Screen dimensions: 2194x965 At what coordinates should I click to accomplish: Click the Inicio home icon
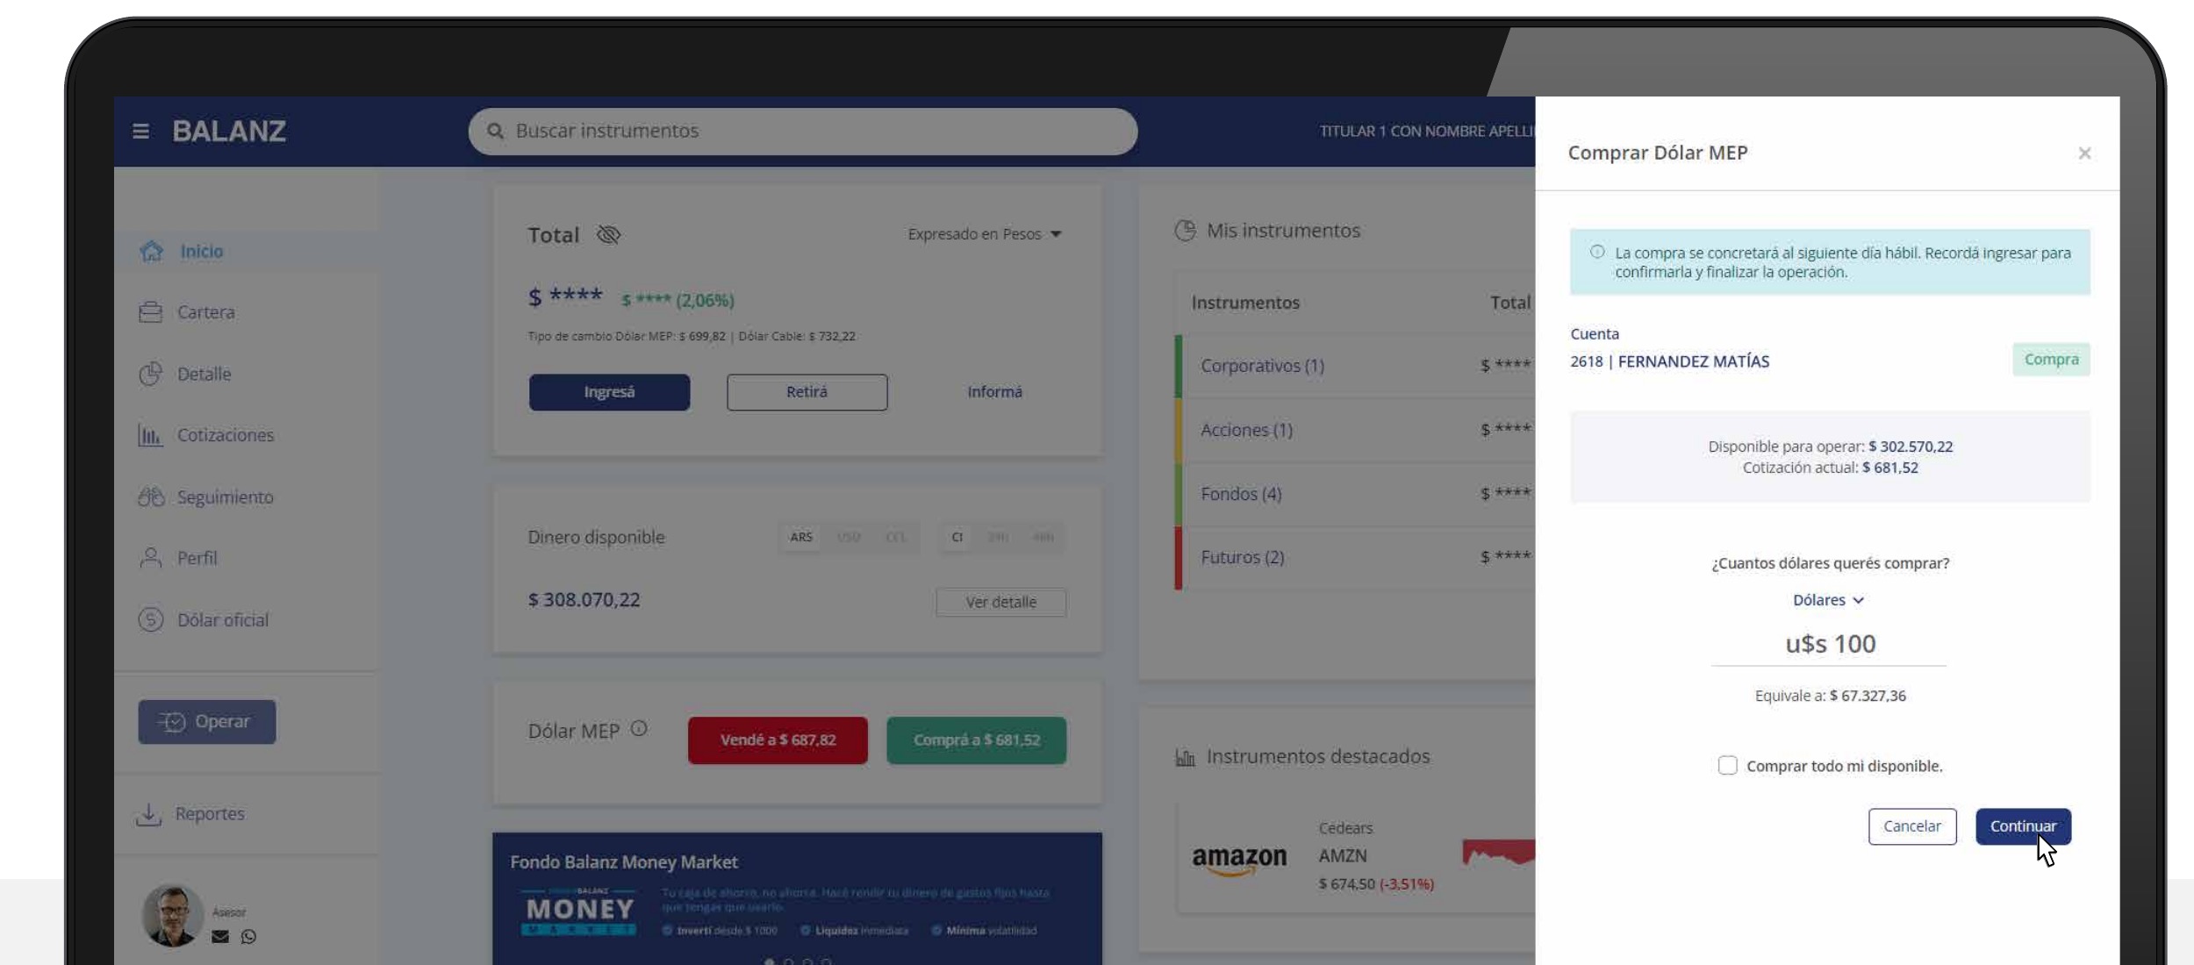click(x=151, y=251)
